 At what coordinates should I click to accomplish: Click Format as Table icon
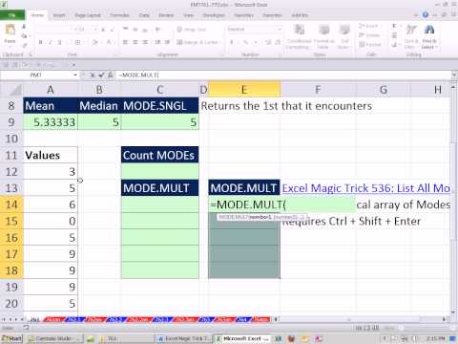point(323,30)
